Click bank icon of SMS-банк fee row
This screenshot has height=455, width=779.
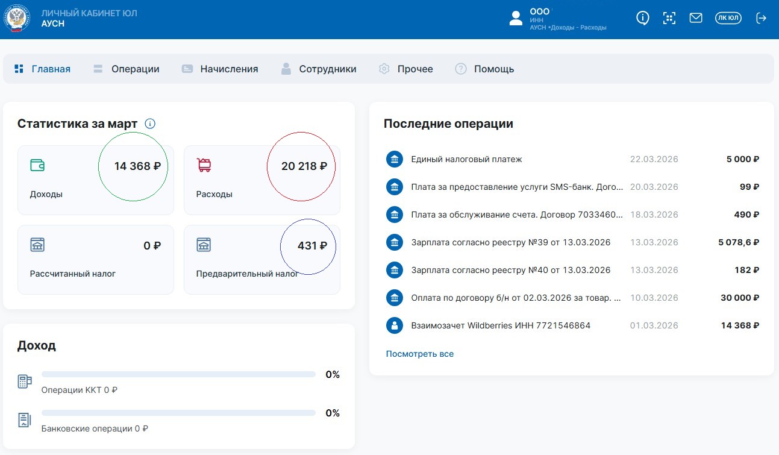click(394, 187)
